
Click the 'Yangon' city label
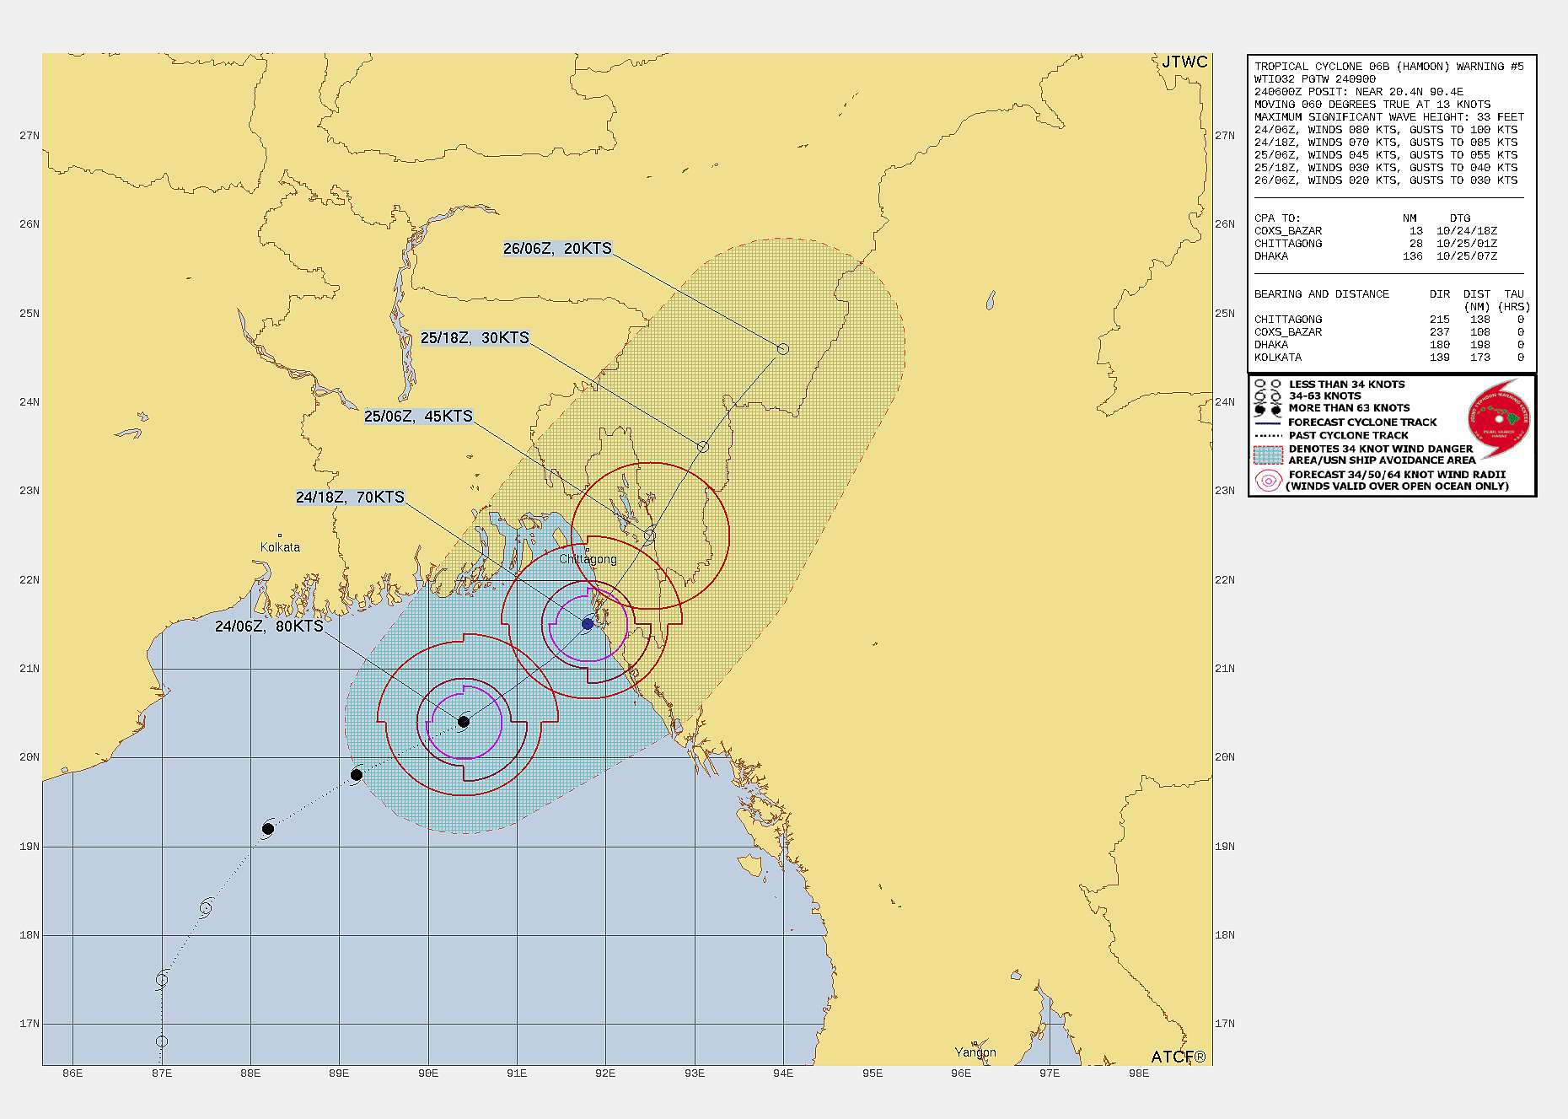(975, 1052)
